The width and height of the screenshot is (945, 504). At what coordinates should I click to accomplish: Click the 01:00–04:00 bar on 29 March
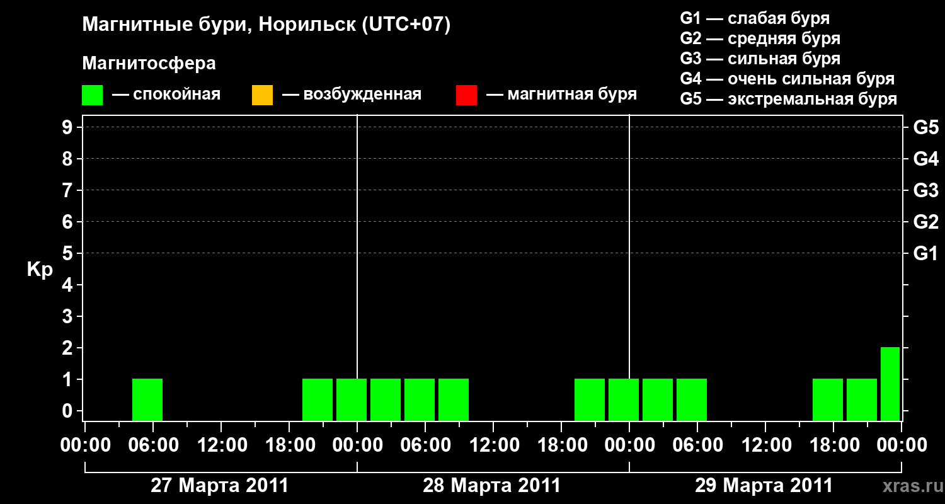click(658, 399)
